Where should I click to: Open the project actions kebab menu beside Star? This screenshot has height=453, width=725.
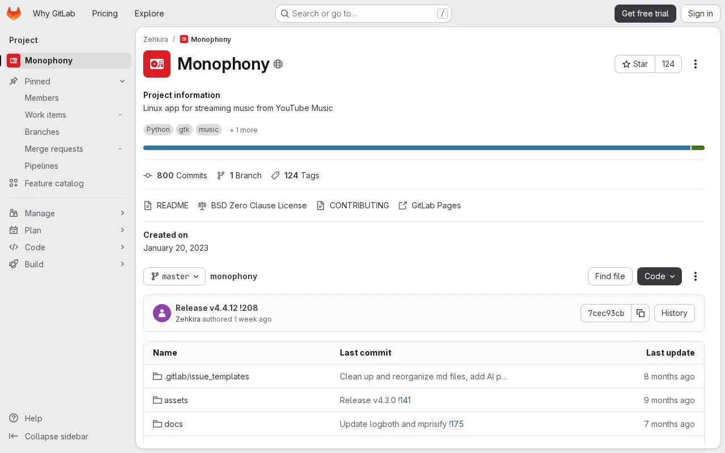coord(696,64)
